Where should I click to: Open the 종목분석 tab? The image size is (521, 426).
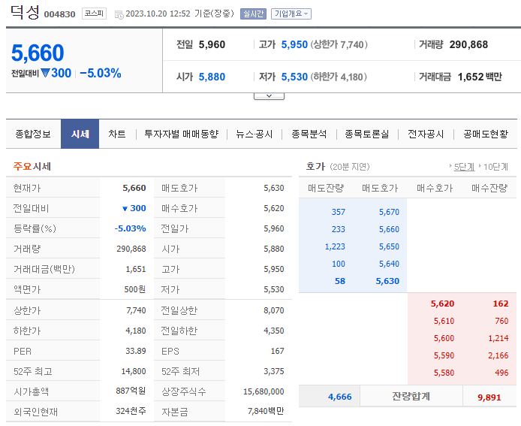pyautogui.click(x=309, y=134)
